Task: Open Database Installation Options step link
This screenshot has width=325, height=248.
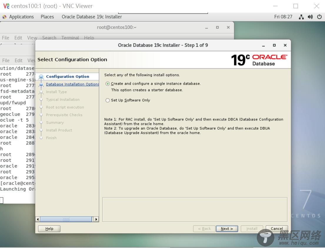Action: pyautogui.click(x=72, y=84)
